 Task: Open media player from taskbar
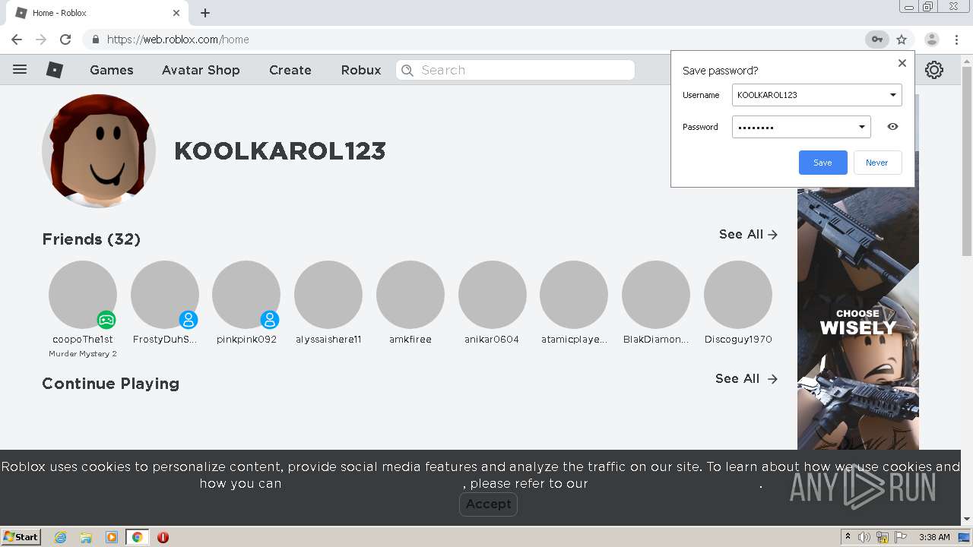tap(112, 537)
